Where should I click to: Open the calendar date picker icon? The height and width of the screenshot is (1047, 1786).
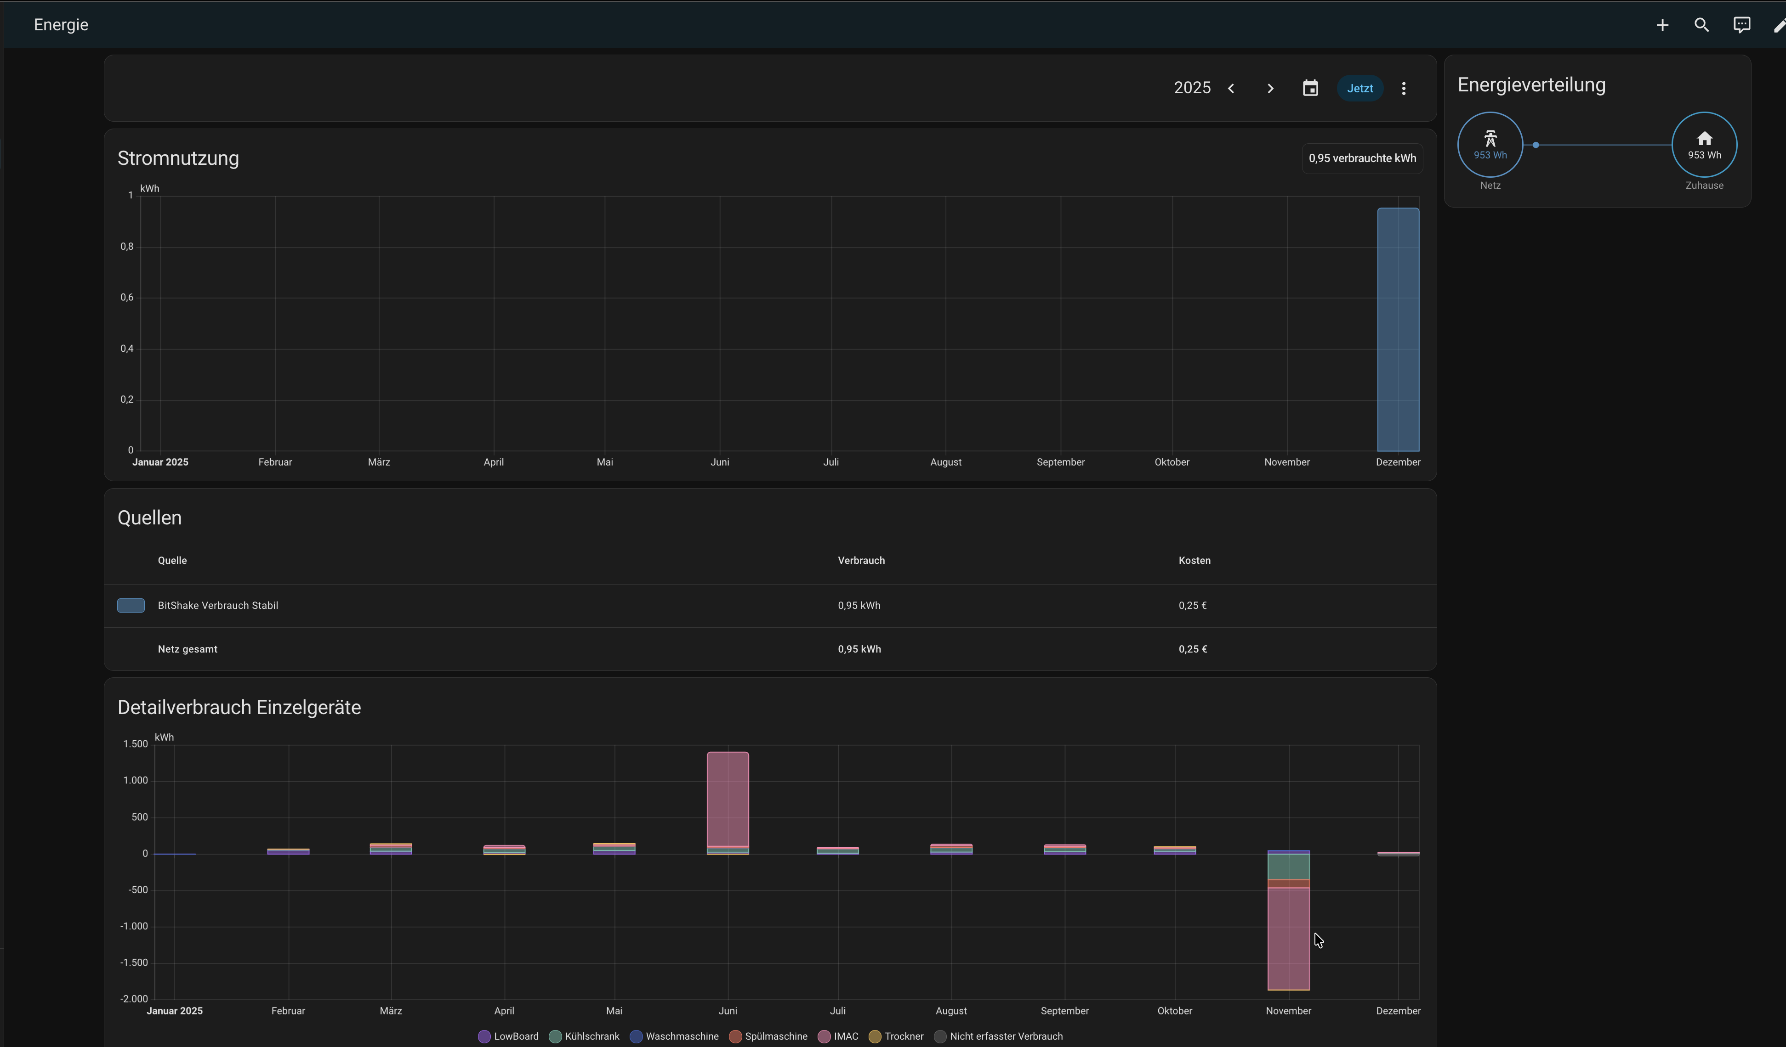tap(1310, 89)
